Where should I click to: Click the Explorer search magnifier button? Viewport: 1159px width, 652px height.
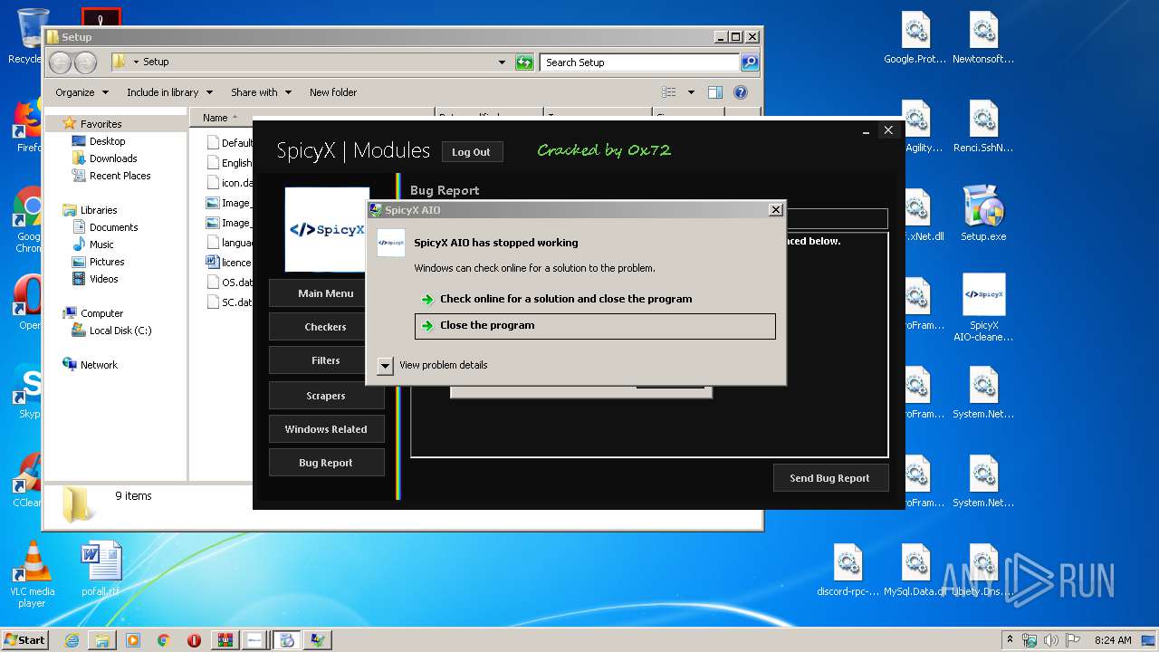tap(750, 62)
